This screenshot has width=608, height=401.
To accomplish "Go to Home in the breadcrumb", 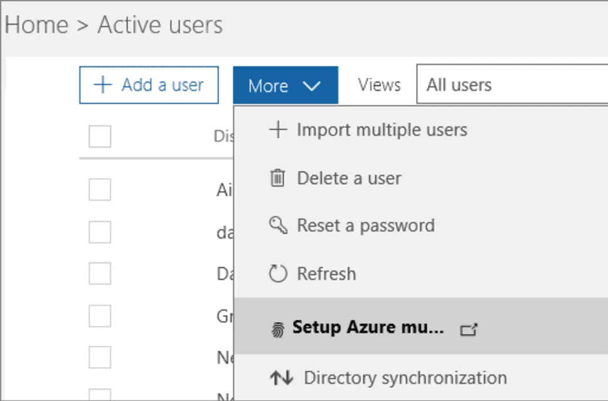I will 36,26.
